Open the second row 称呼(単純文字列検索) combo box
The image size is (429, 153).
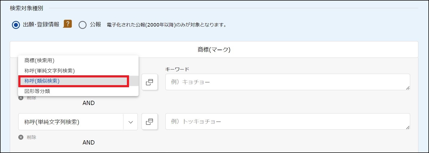(71, 122)
